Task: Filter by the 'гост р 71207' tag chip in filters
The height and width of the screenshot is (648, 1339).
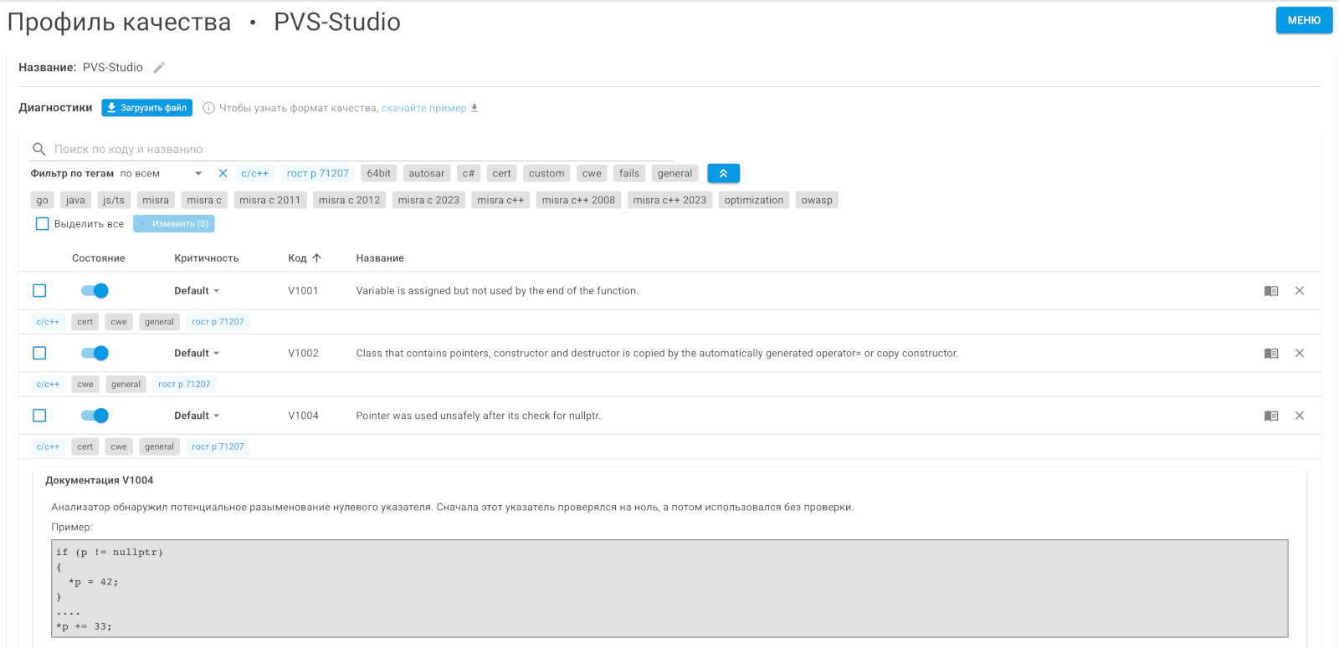Action: 318,174
